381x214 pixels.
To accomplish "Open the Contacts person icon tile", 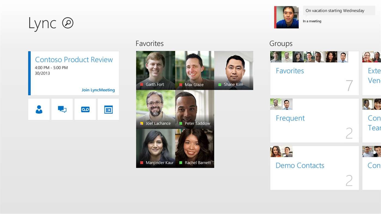I will tap(39, 109).
